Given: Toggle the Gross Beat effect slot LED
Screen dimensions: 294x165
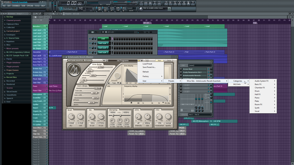Looking at the screenshot, I should coord(208,69).
